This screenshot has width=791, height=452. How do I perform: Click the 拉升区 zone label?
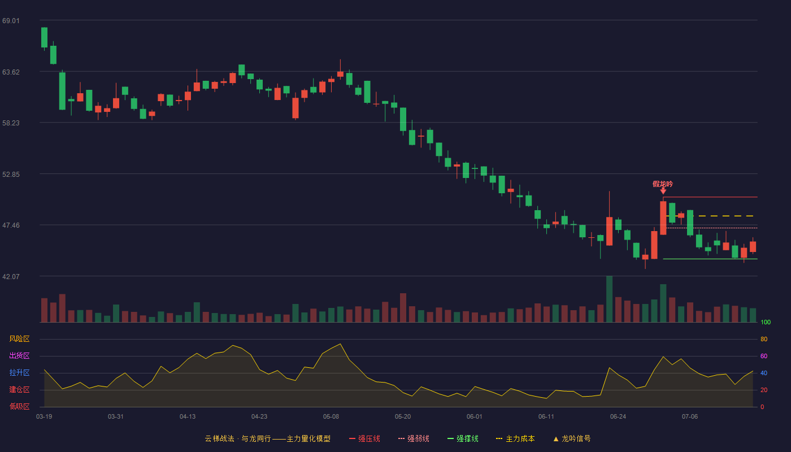[x=19, y=373]
